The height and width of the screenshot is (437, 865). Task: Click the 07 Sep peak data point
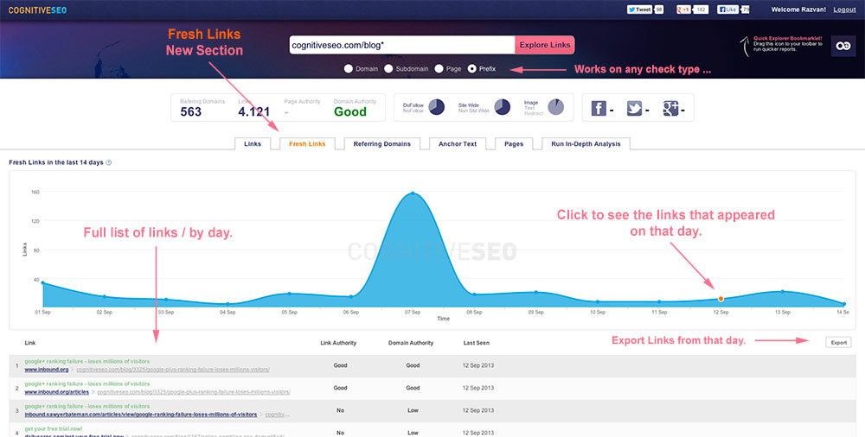coord(412,193)
